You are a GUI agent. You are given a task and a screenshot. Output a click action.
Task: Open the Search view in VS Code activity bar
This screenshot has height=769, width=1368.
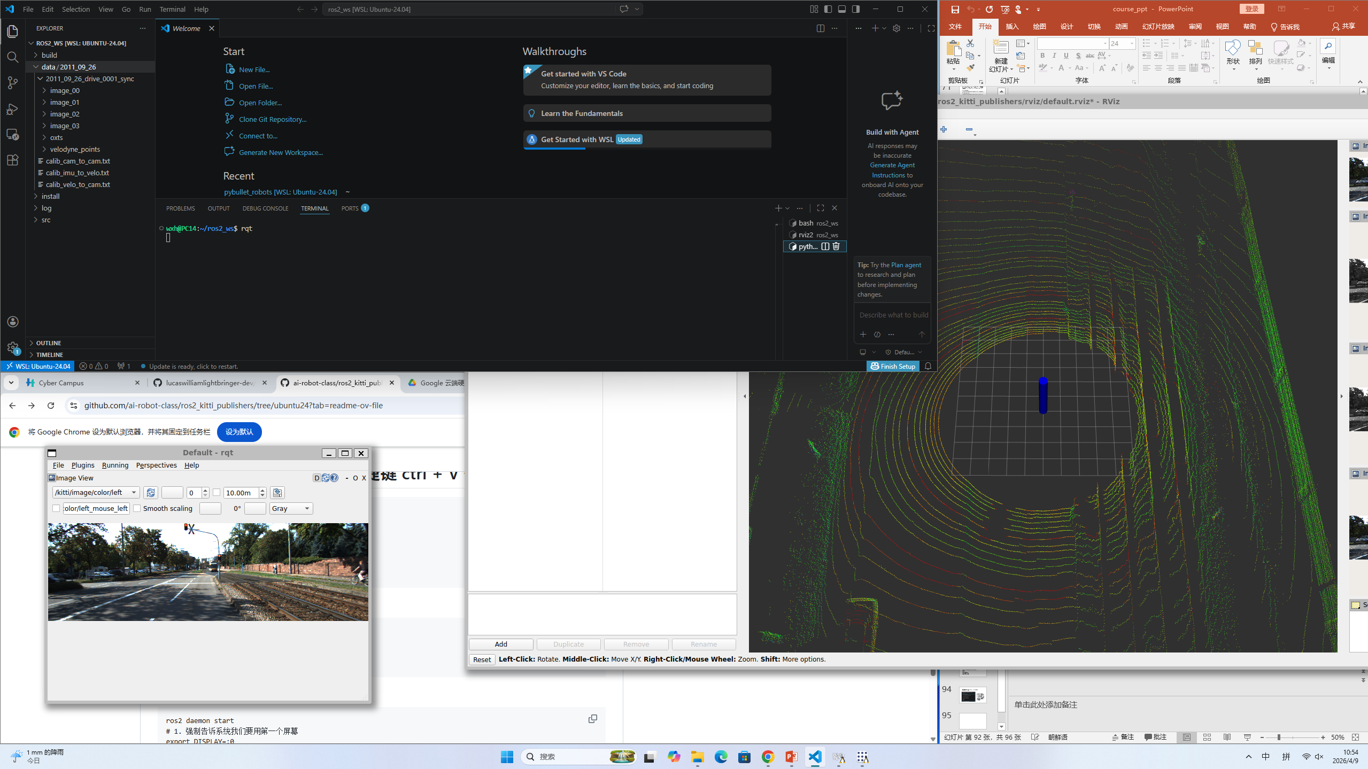pyautogui.click(x=13, y=57)
